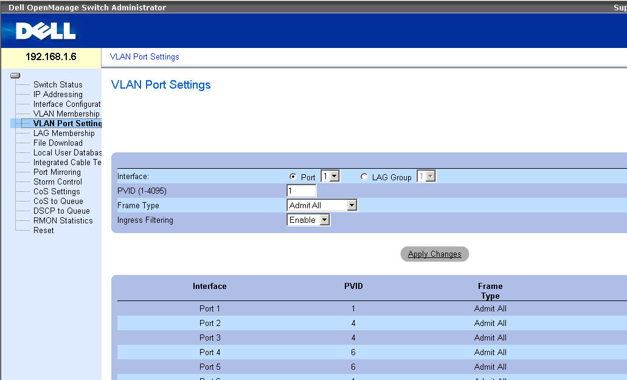627x380 pixels.
Task: Click the Dell logo in header
Action: click(46, 31)
